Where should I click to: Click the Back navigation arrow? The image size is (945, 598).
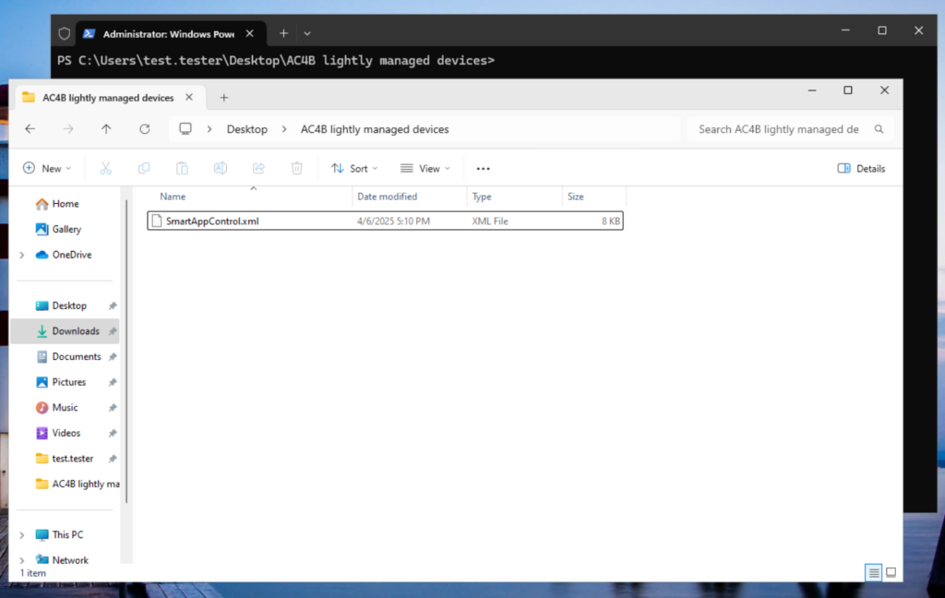[x=30, y=129]
